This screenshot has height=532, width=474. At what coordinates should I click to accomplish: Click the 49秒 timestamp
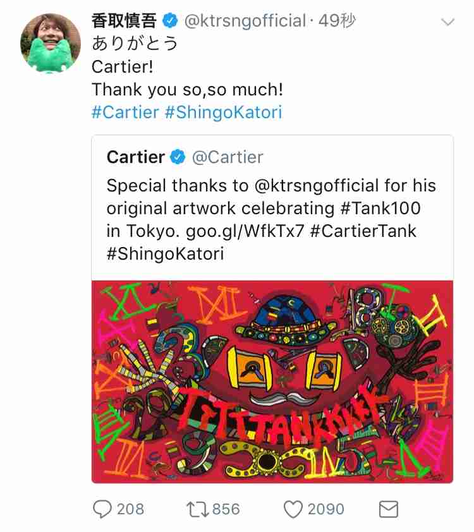pyautogui.click(x=337, y=21)
